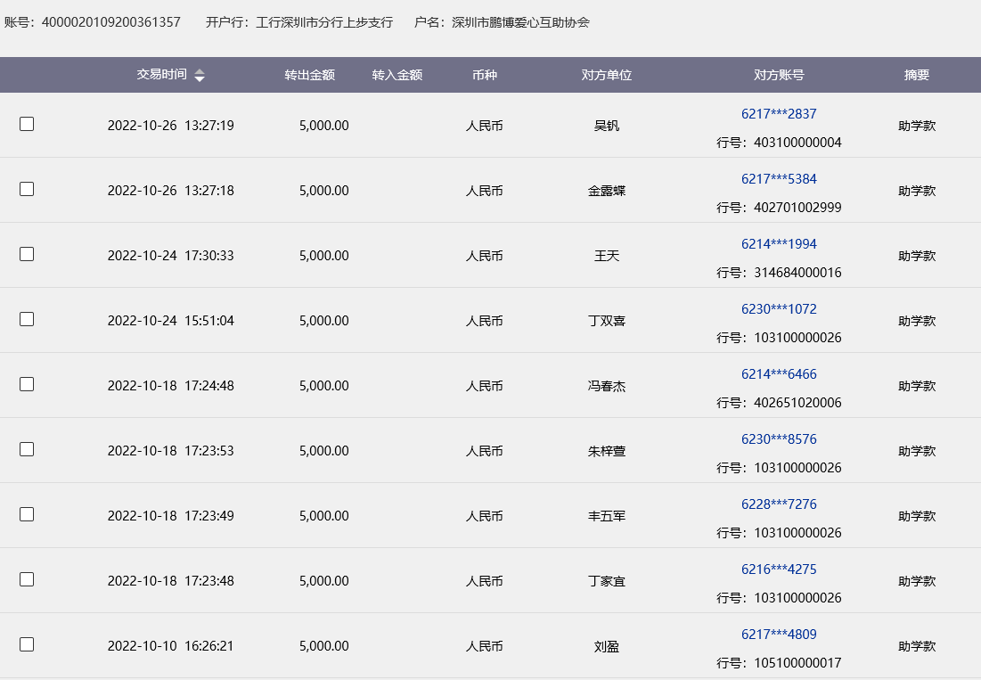Tick the 丁家宜 row checkbox
This screenshot has width=981, height=680.
click(27, 579)
